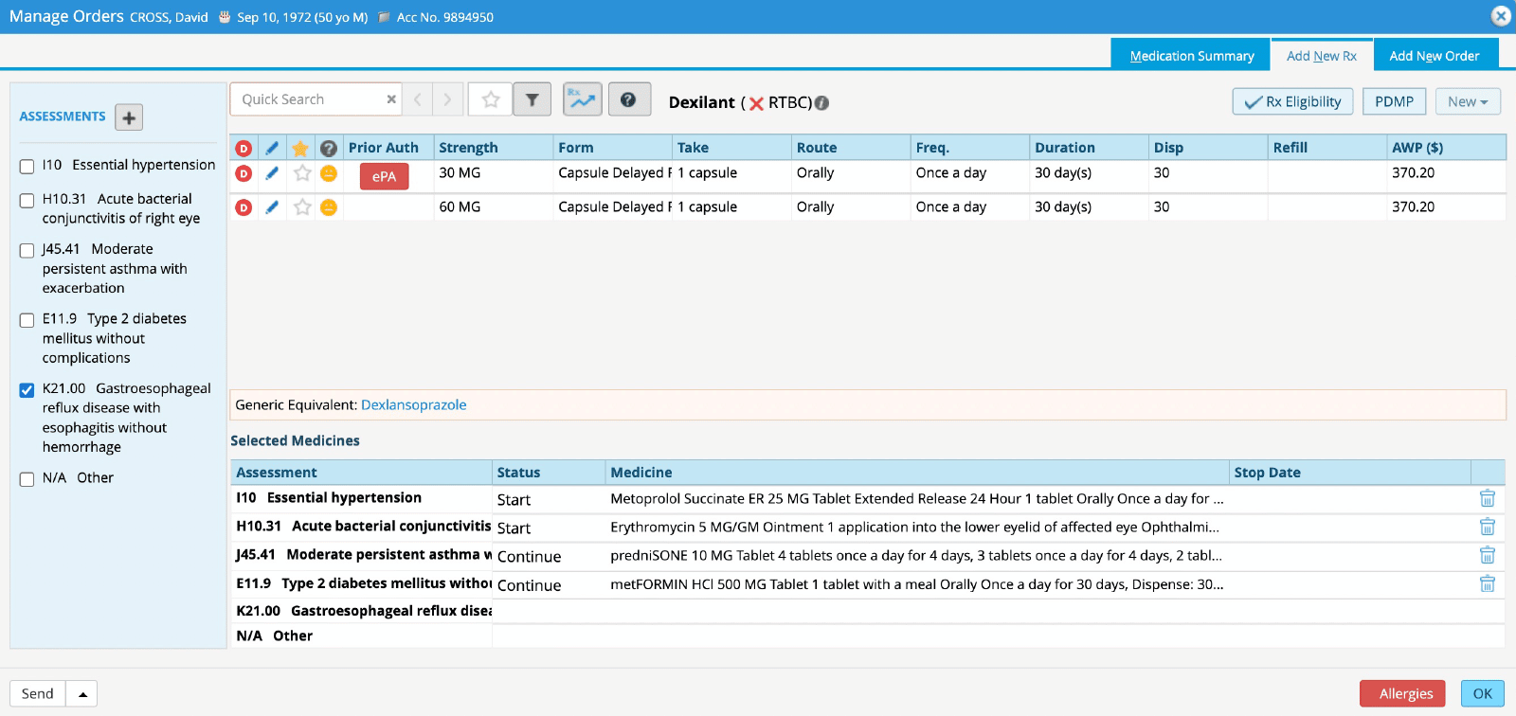This screenshot has height=716, width=1516.
Task: Click orange face icon in 60 MG row
Action: click(x=329, y=207)
